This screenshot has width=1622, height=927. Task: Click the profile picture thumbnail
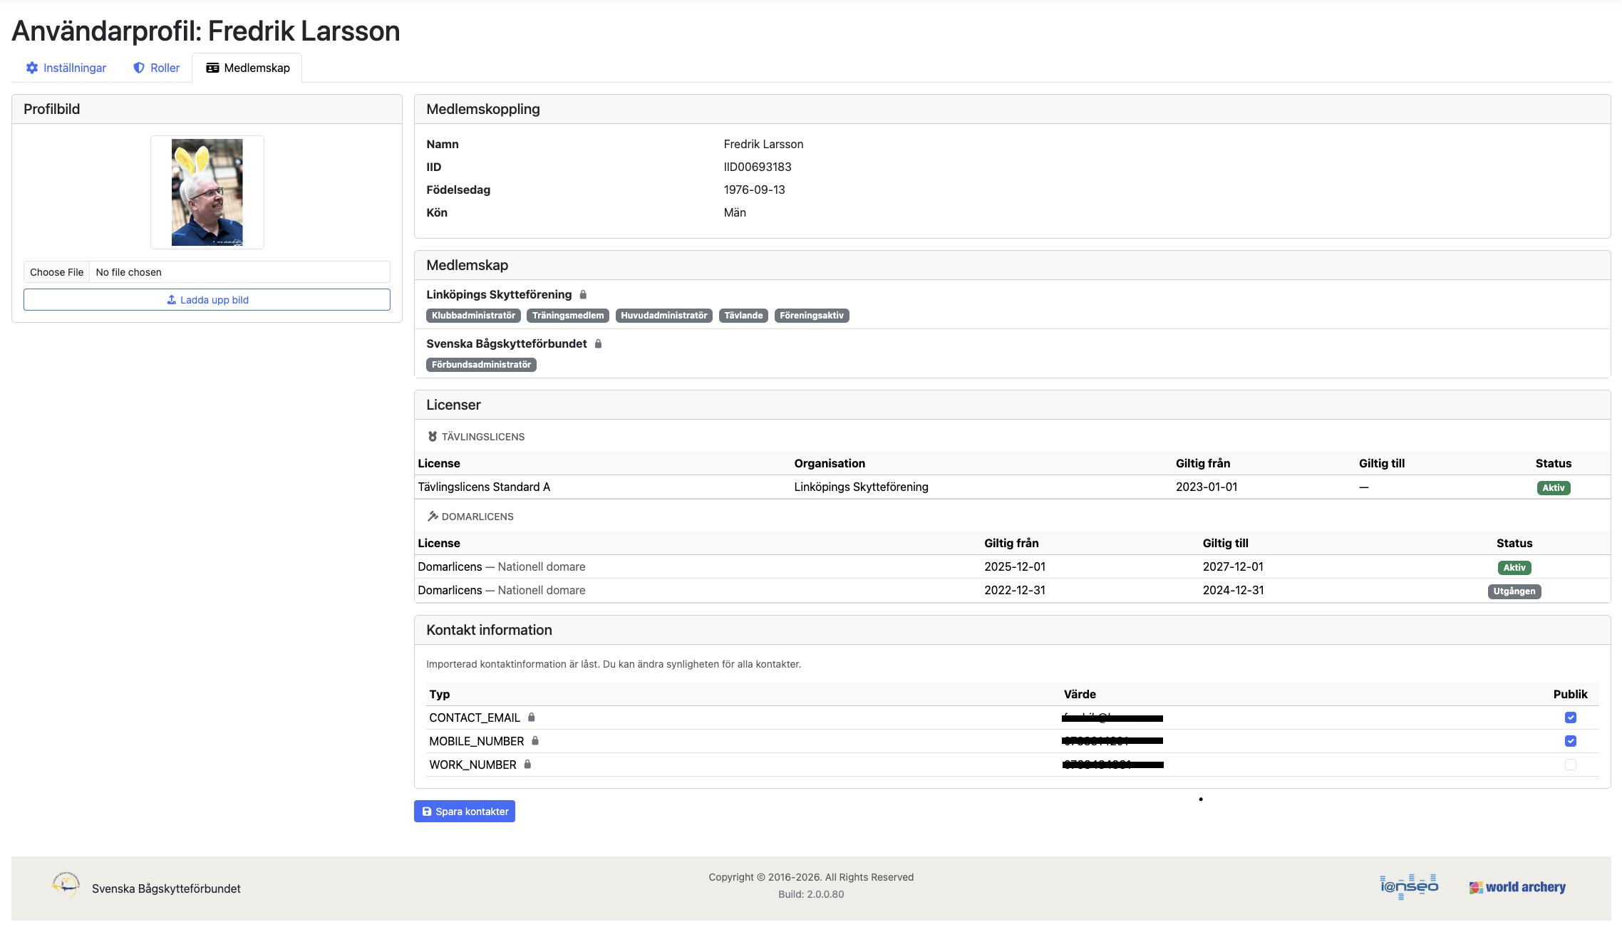pos(207,192)
